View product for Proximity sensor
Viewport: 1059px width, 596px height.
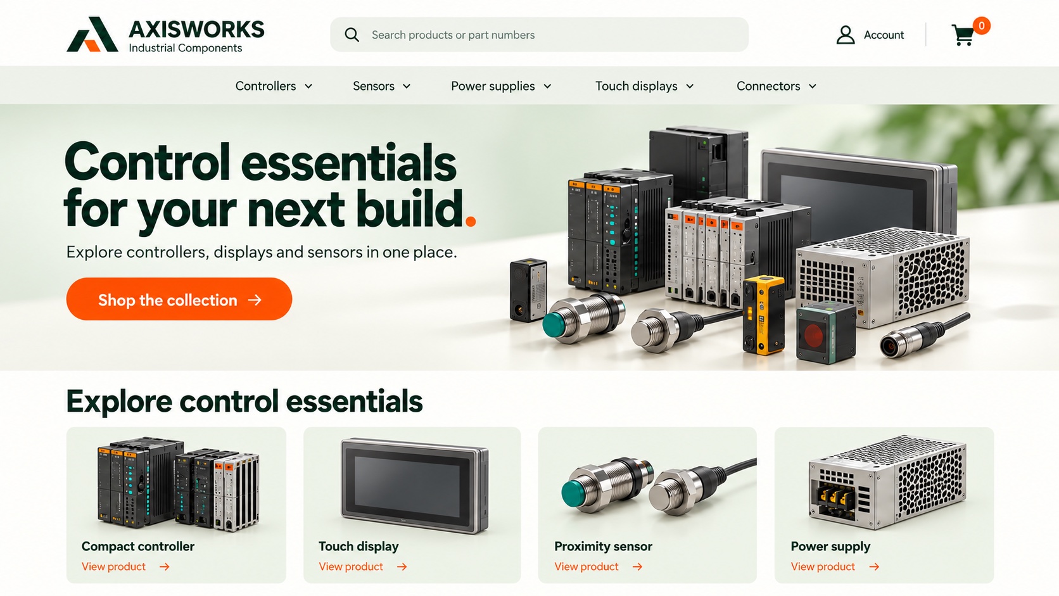[599, 567]
